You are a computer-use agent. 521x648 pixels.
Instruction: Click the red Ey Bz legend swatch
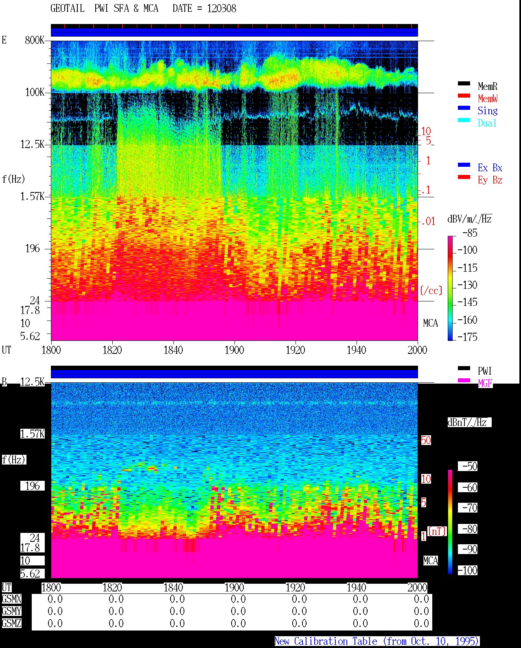click(464, 177)
